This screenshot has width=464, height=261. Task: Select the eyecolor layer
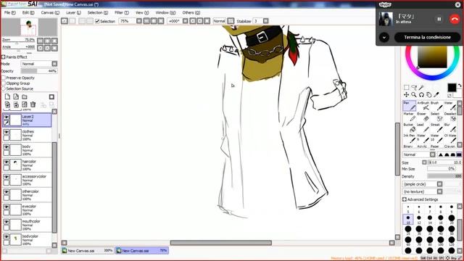click(x=28, y=210)
